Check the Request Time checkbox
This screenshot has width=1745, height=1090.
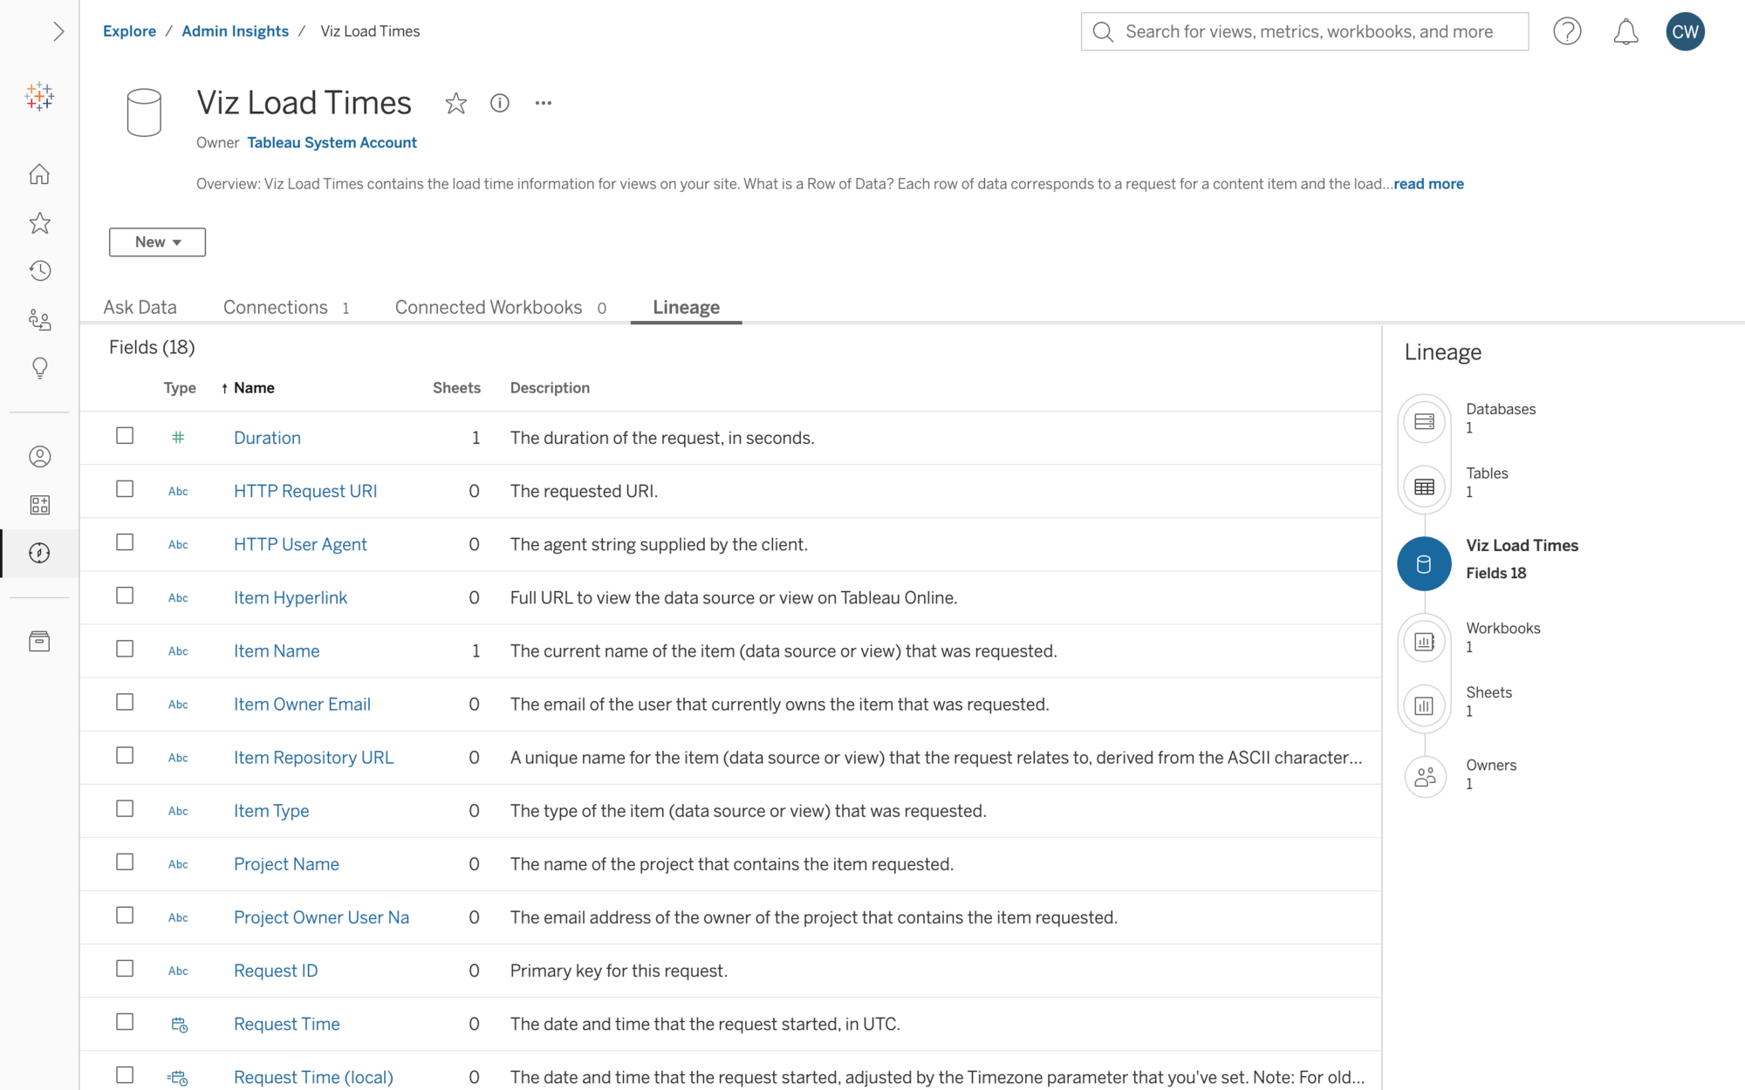click(125, 1021)
